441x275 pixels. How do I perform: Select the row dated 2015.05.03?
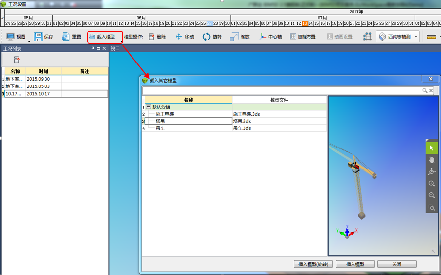[x=56, y=86]
